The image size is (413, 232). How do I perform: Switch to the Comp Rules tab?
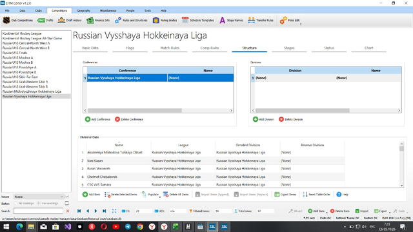click(210, 48)
